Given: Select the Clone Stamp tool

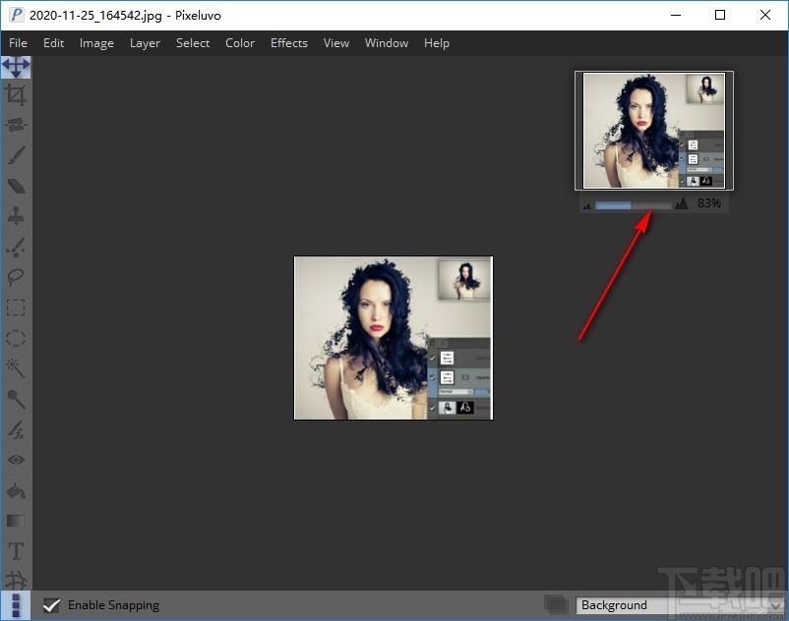Looking at the screenshot, I should click(16, 216).
